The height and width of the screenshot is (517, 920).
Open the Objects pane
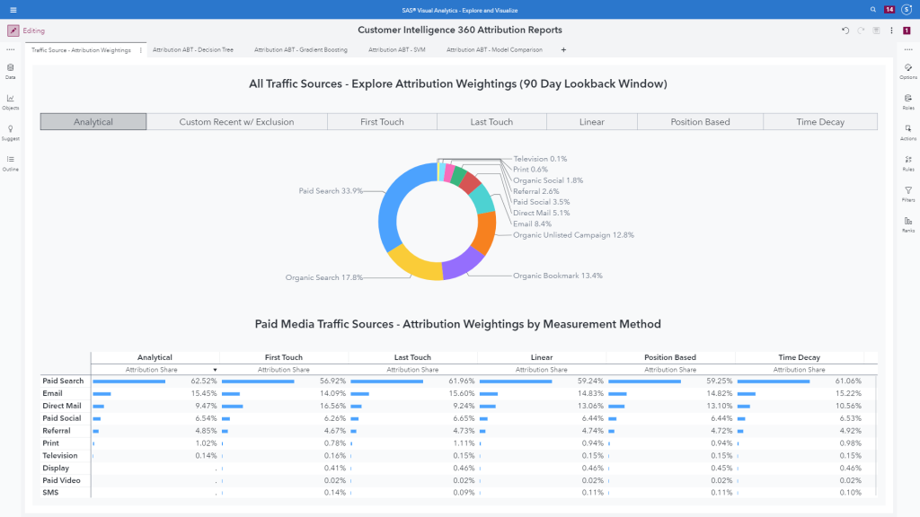click(11, 101)
